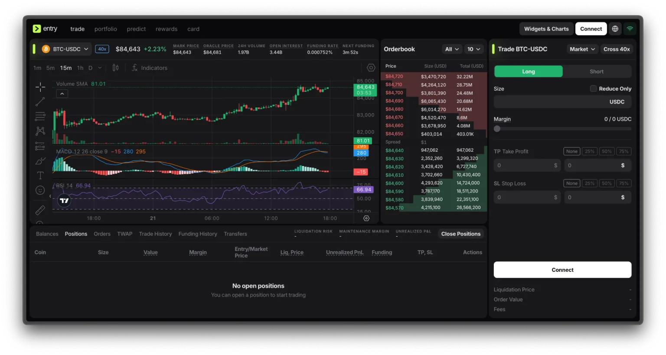Select the crosshair cursor tool
This screenshot has width=666, height=355.
point(40,87)
